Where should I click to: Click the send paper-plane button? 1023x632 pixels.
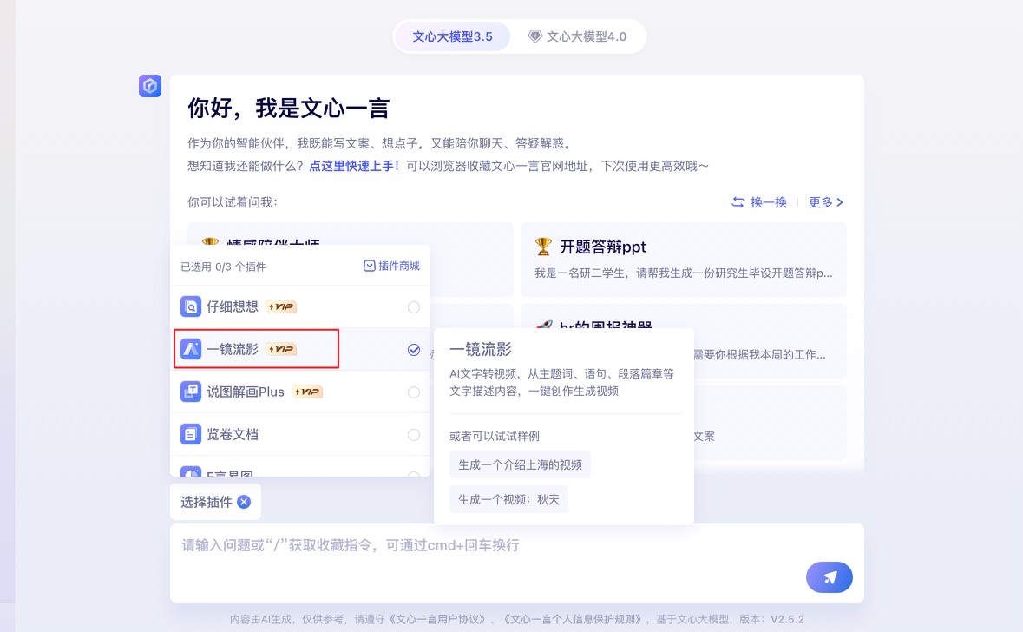point(829,577)
